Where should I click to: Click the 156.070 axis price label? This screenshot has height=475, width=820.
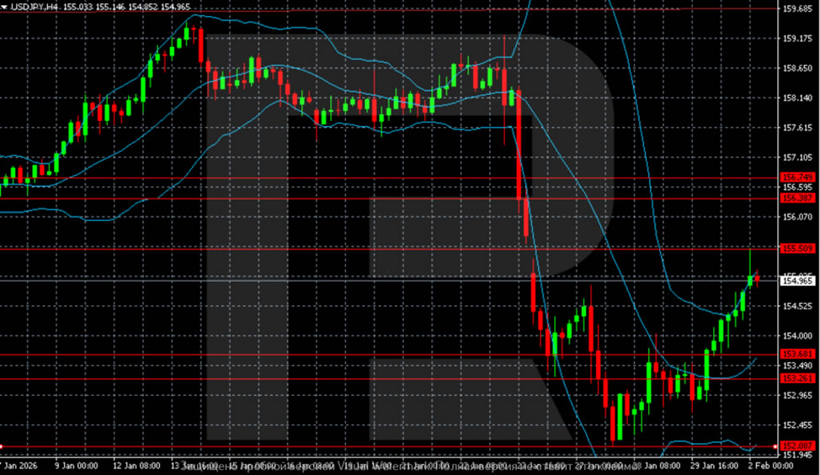pos(797,217)
